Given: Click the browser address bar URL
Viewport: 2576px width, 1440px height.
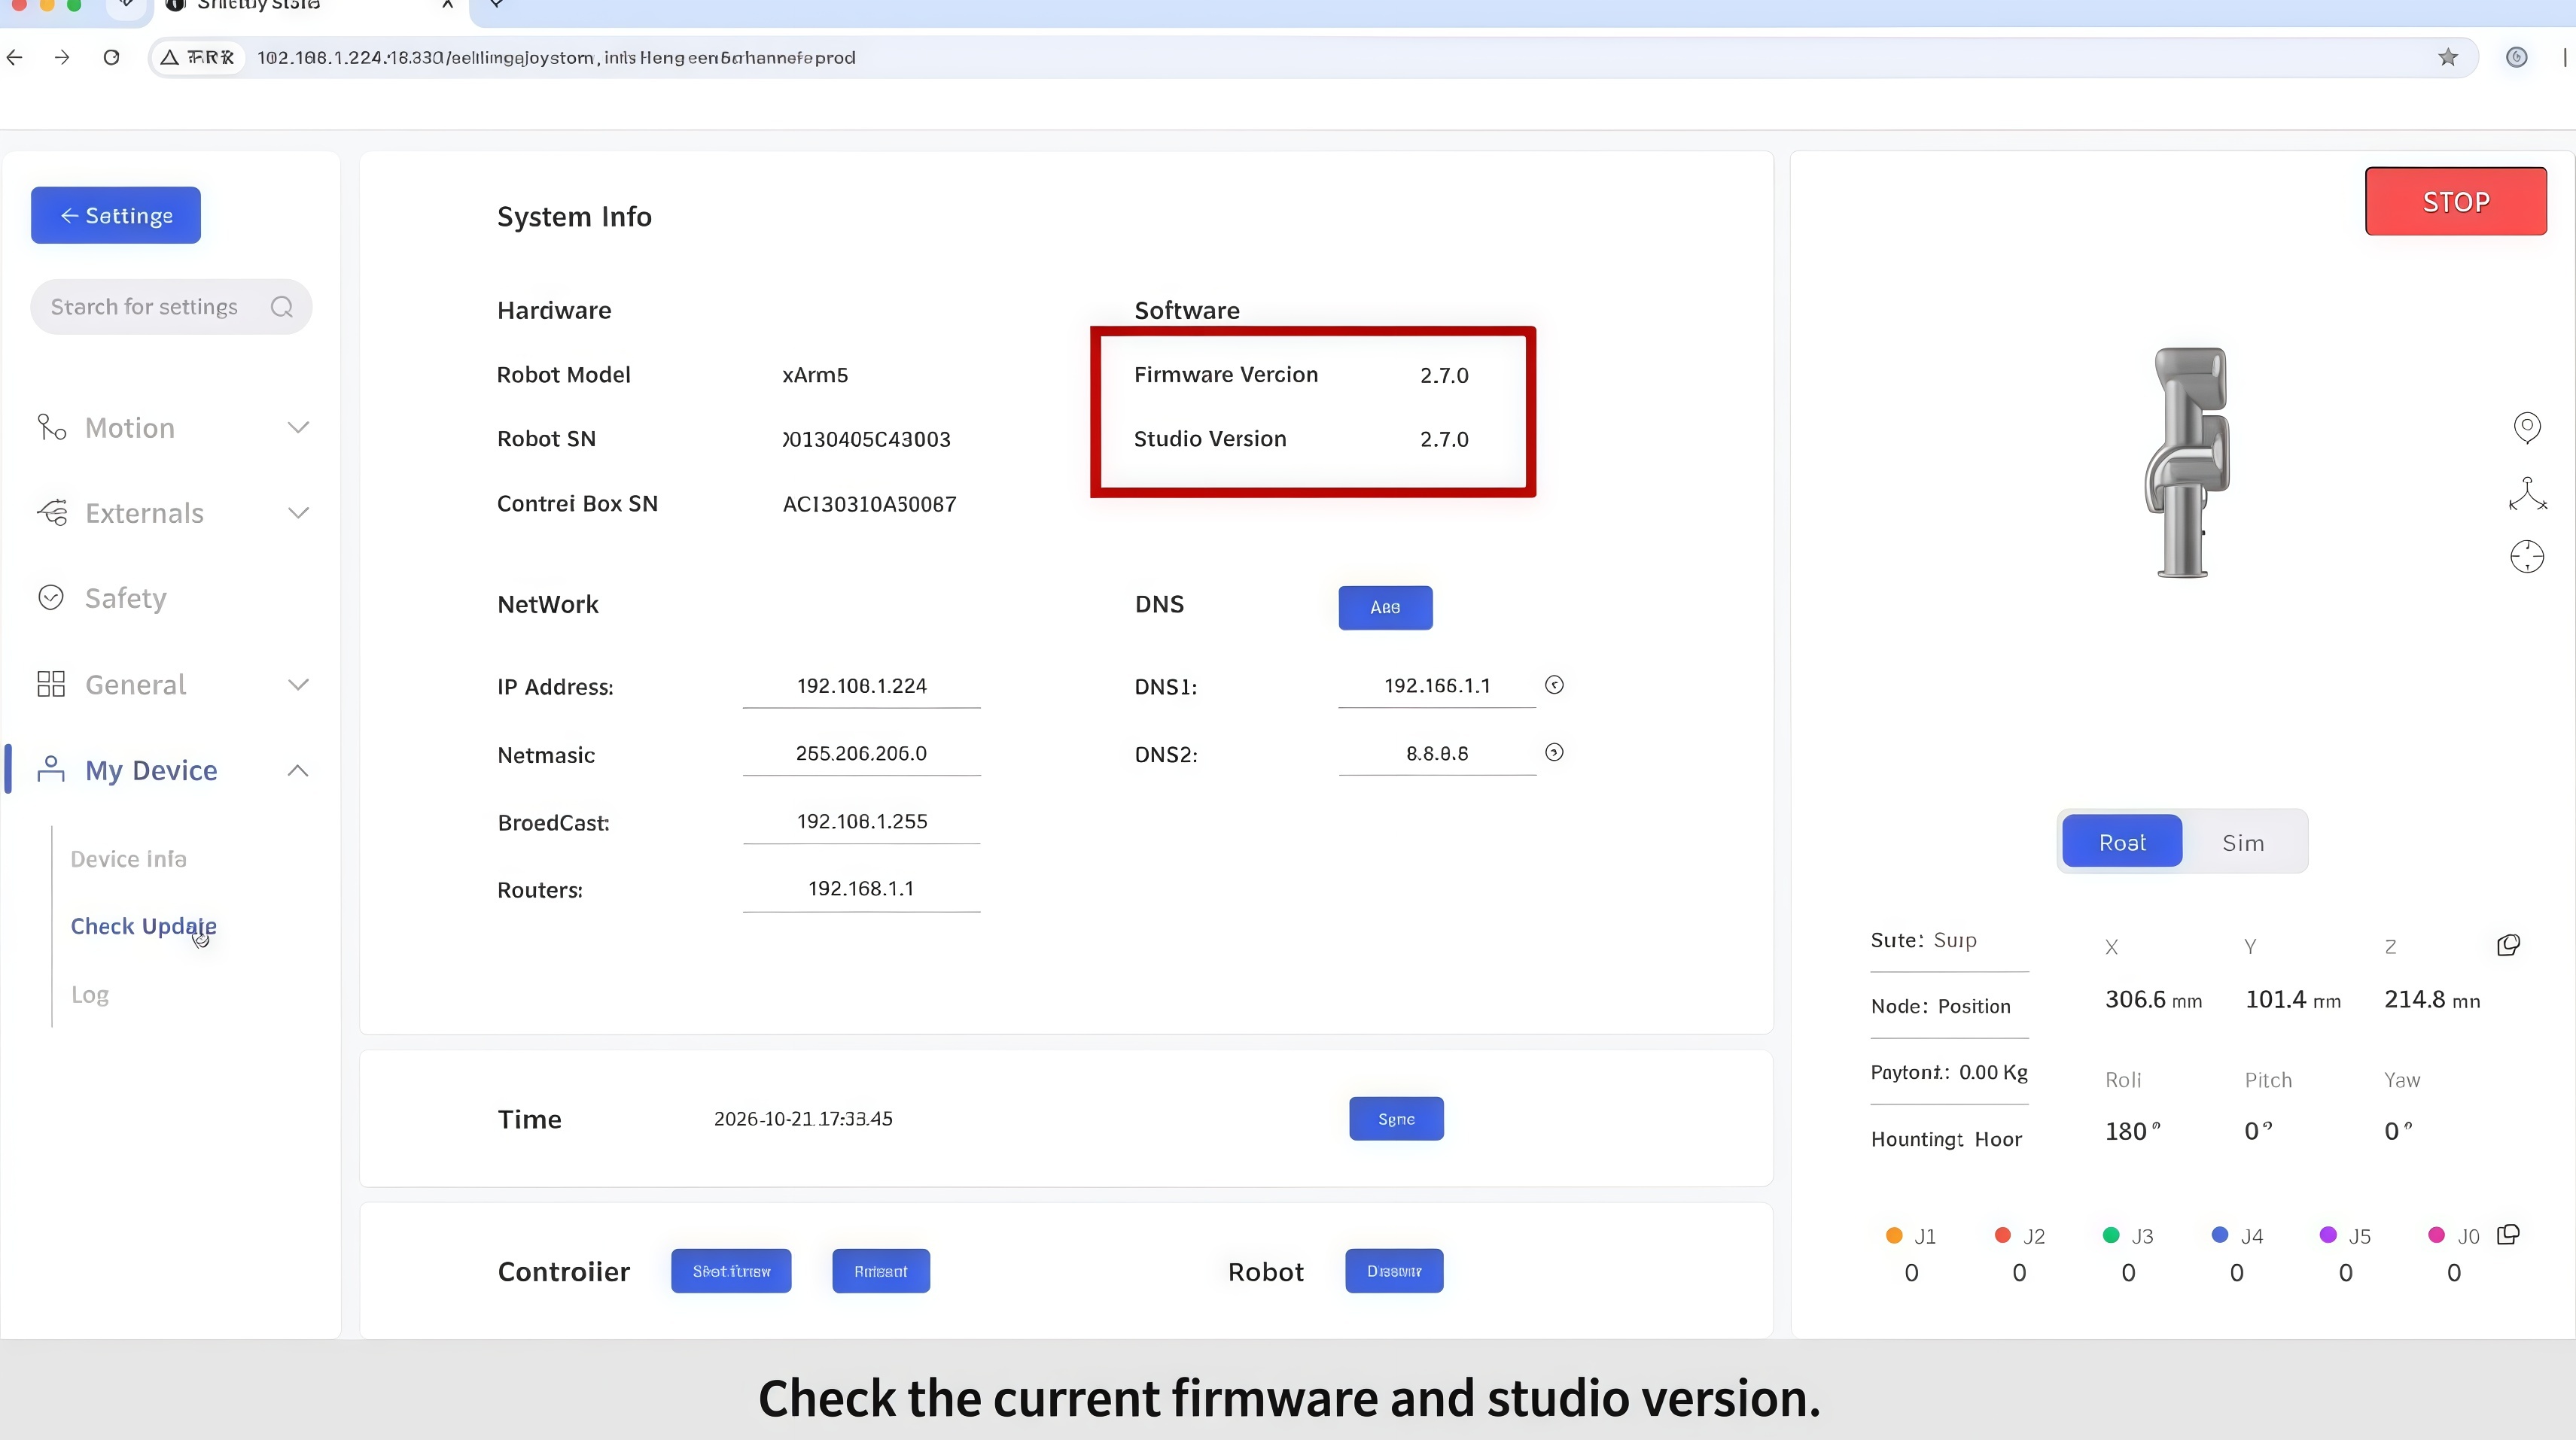Looking at the screenshot, I should point(556,58).
